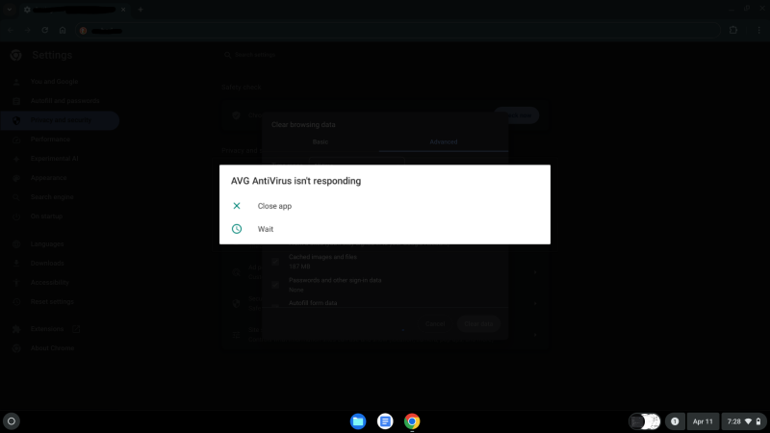Open the Files app from the shelf

(358, 421)
